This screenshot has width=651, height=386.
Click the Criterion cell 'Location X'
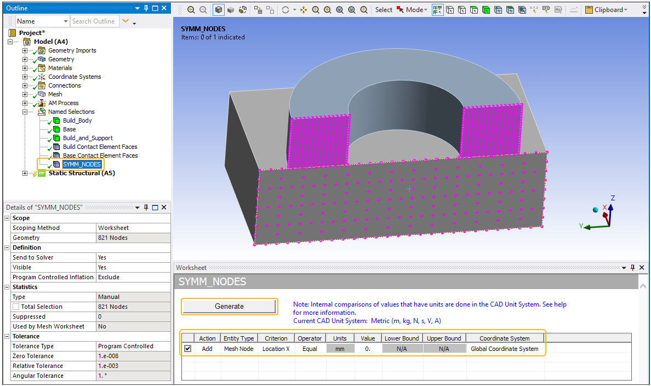coord(276,349)
